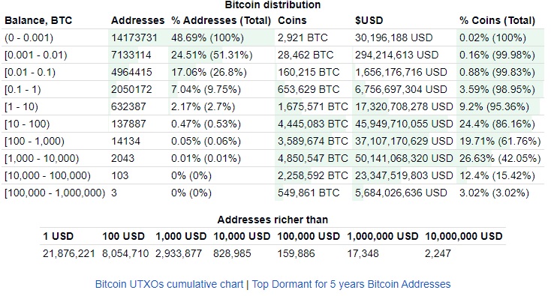The image size is (551, 296).
Task: Click the % Coins (Total) column header
Action: tap(497, 20)
